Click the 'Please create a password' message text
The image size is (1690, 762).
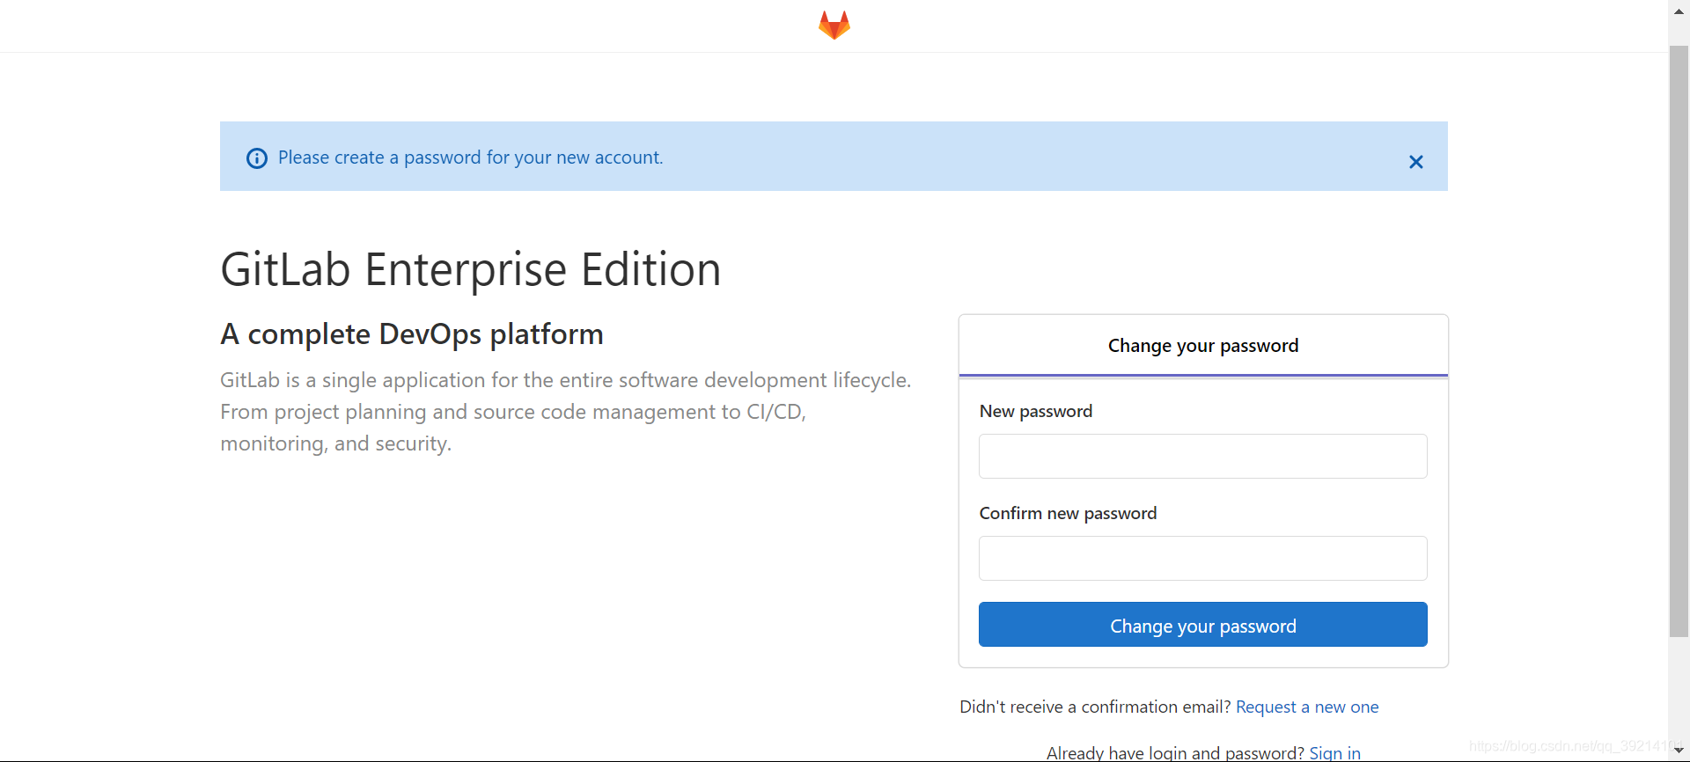point(470,158)
